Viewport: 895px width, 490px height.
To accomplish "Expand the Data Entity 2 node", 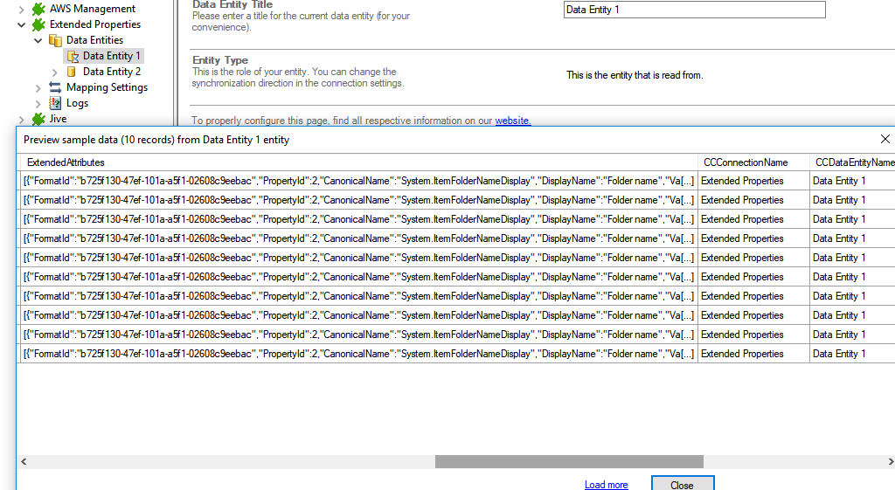I will point(55,72).
